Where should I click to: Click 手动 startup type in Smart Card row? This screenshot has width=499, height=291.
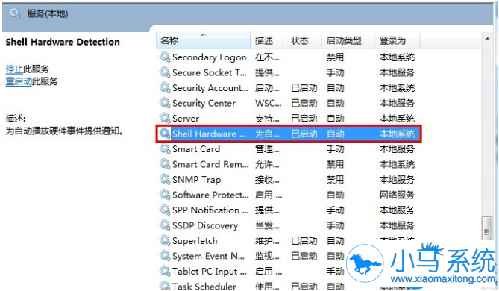coord(335,149)
